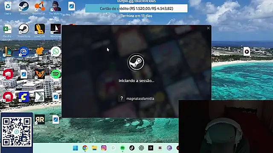
Task: Close the Steam sign-in dialog
Action: point(208,28)
